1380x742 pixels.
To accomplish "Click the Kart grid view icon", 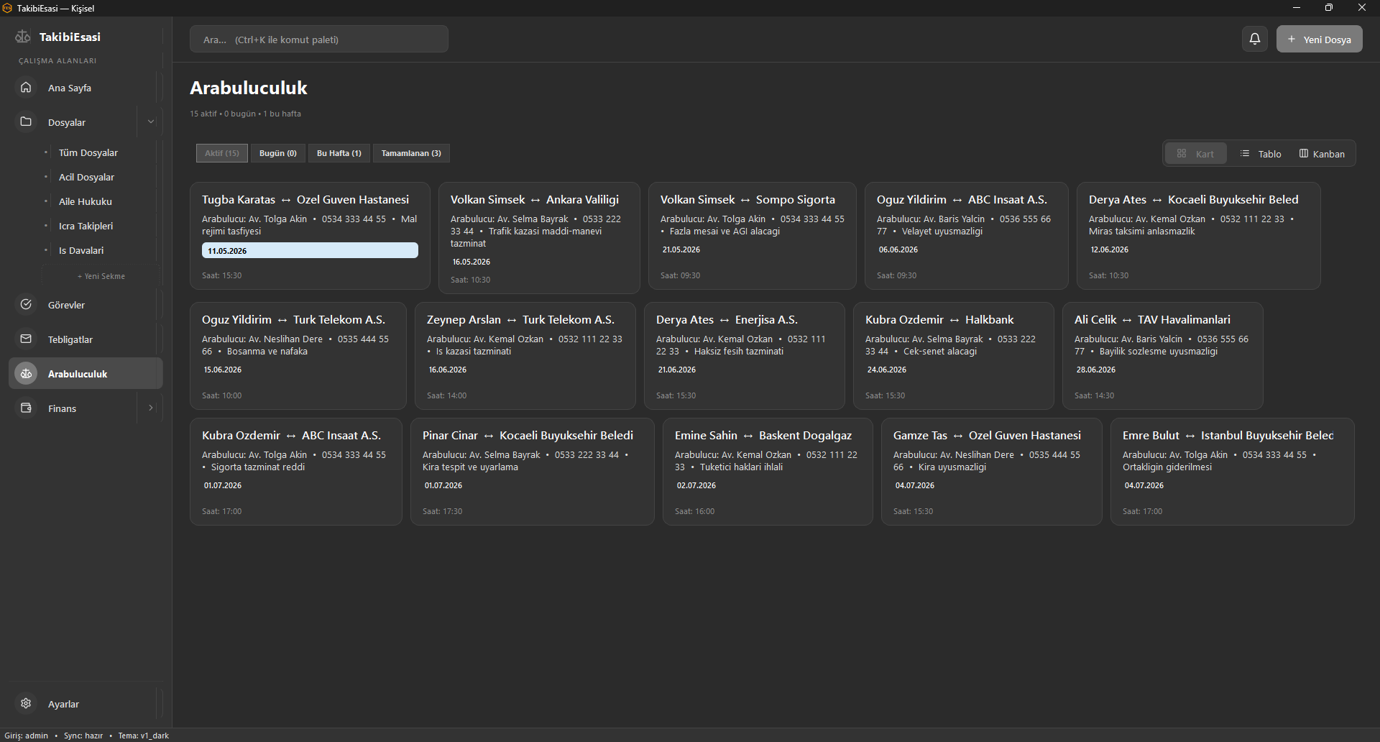I will [1182, 153].
